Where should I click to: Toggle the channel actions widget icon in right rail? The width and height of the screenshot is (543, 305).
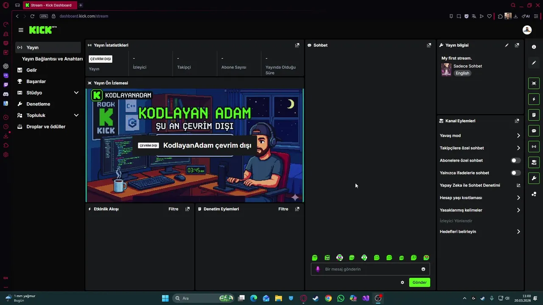click(x=534, y=162)
